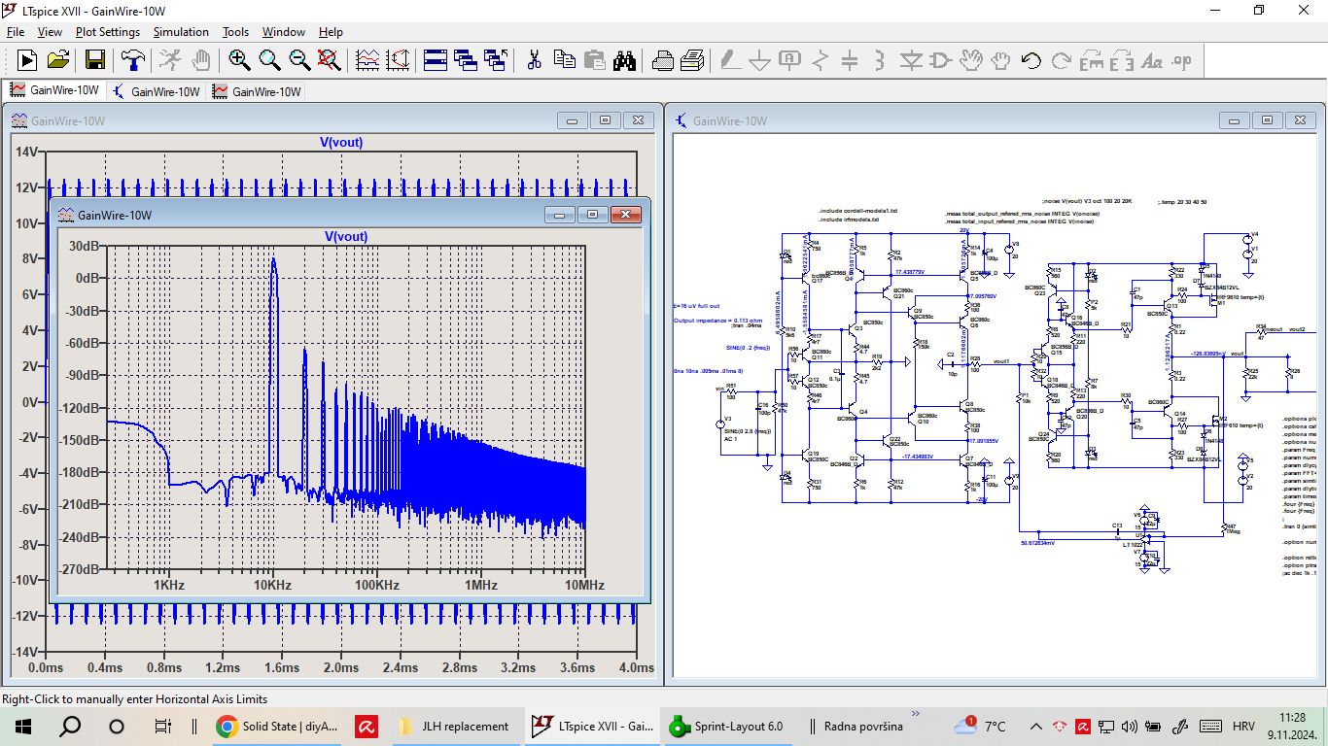Switch to GainWire-10W schematic tab
The height and width of the screenshot is (746, 1328).
(x=157, y=91)
